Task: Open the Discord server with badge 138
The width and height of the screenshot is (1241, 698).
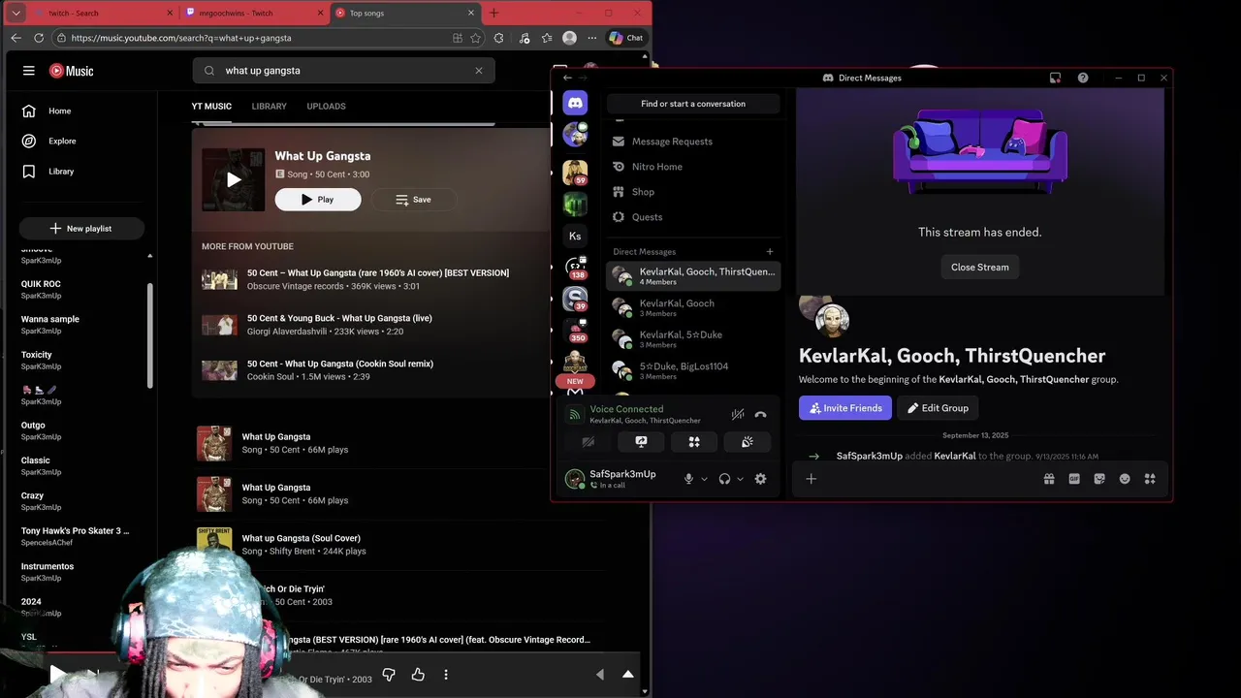Action: [575, 267]
